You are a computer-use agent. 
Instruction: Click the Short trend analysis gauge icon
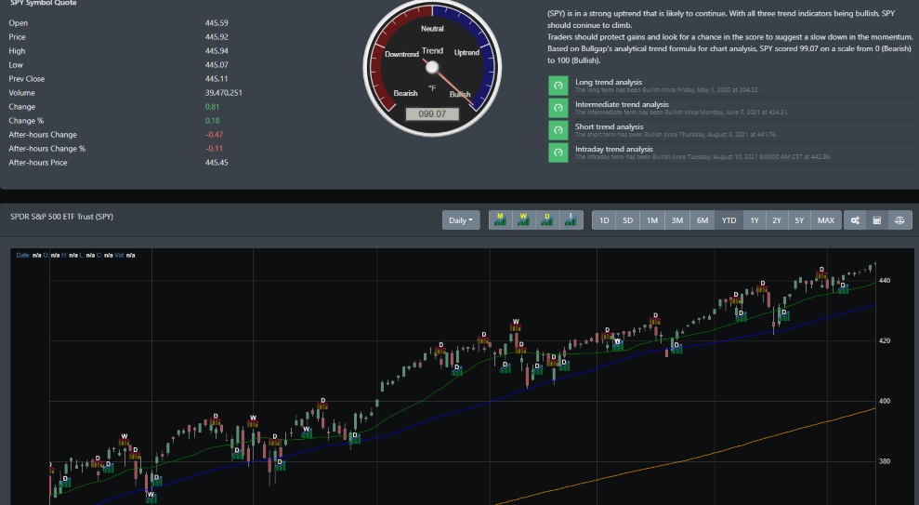[558, 130]
